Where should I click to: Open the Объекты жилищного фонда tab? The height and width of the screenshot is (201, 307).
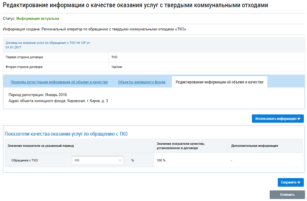pyautogui.click(x=141, y=82)
